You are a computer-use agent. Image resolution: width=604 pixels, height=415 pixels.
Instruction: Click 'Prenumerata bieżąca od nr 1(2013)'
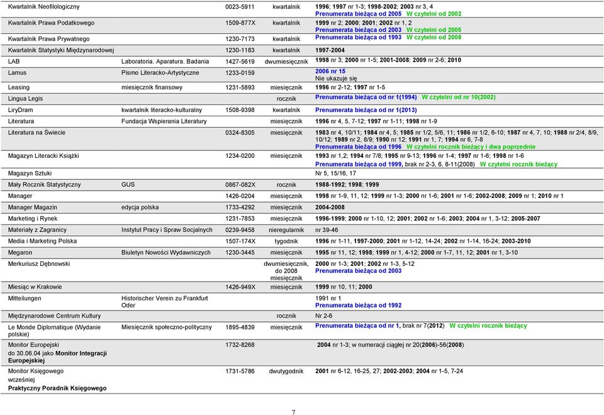[366, 110]
